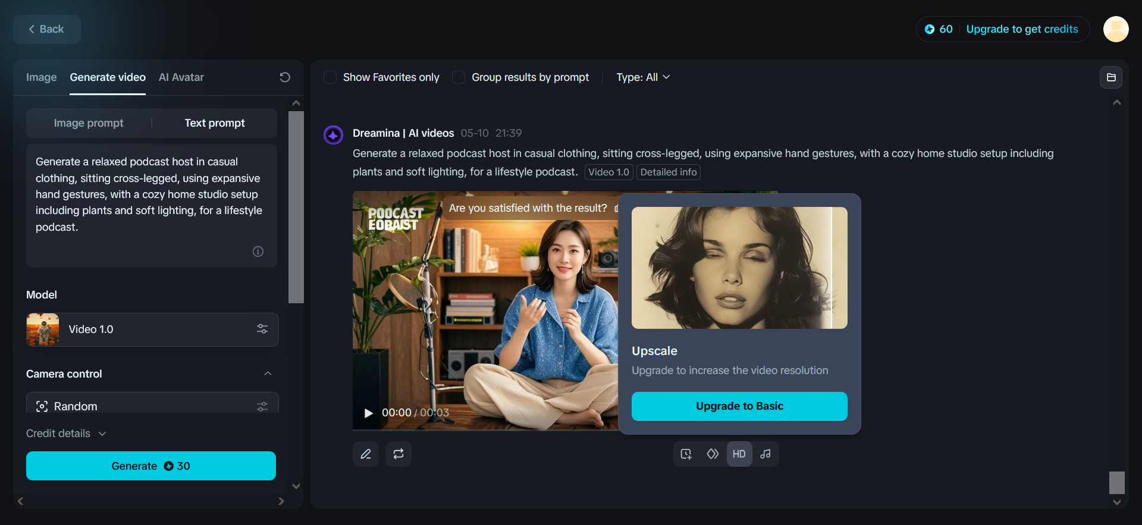Click the info icon in prompt box
This screenshot has width=1142, height=525.
click(x=258, y=252)
